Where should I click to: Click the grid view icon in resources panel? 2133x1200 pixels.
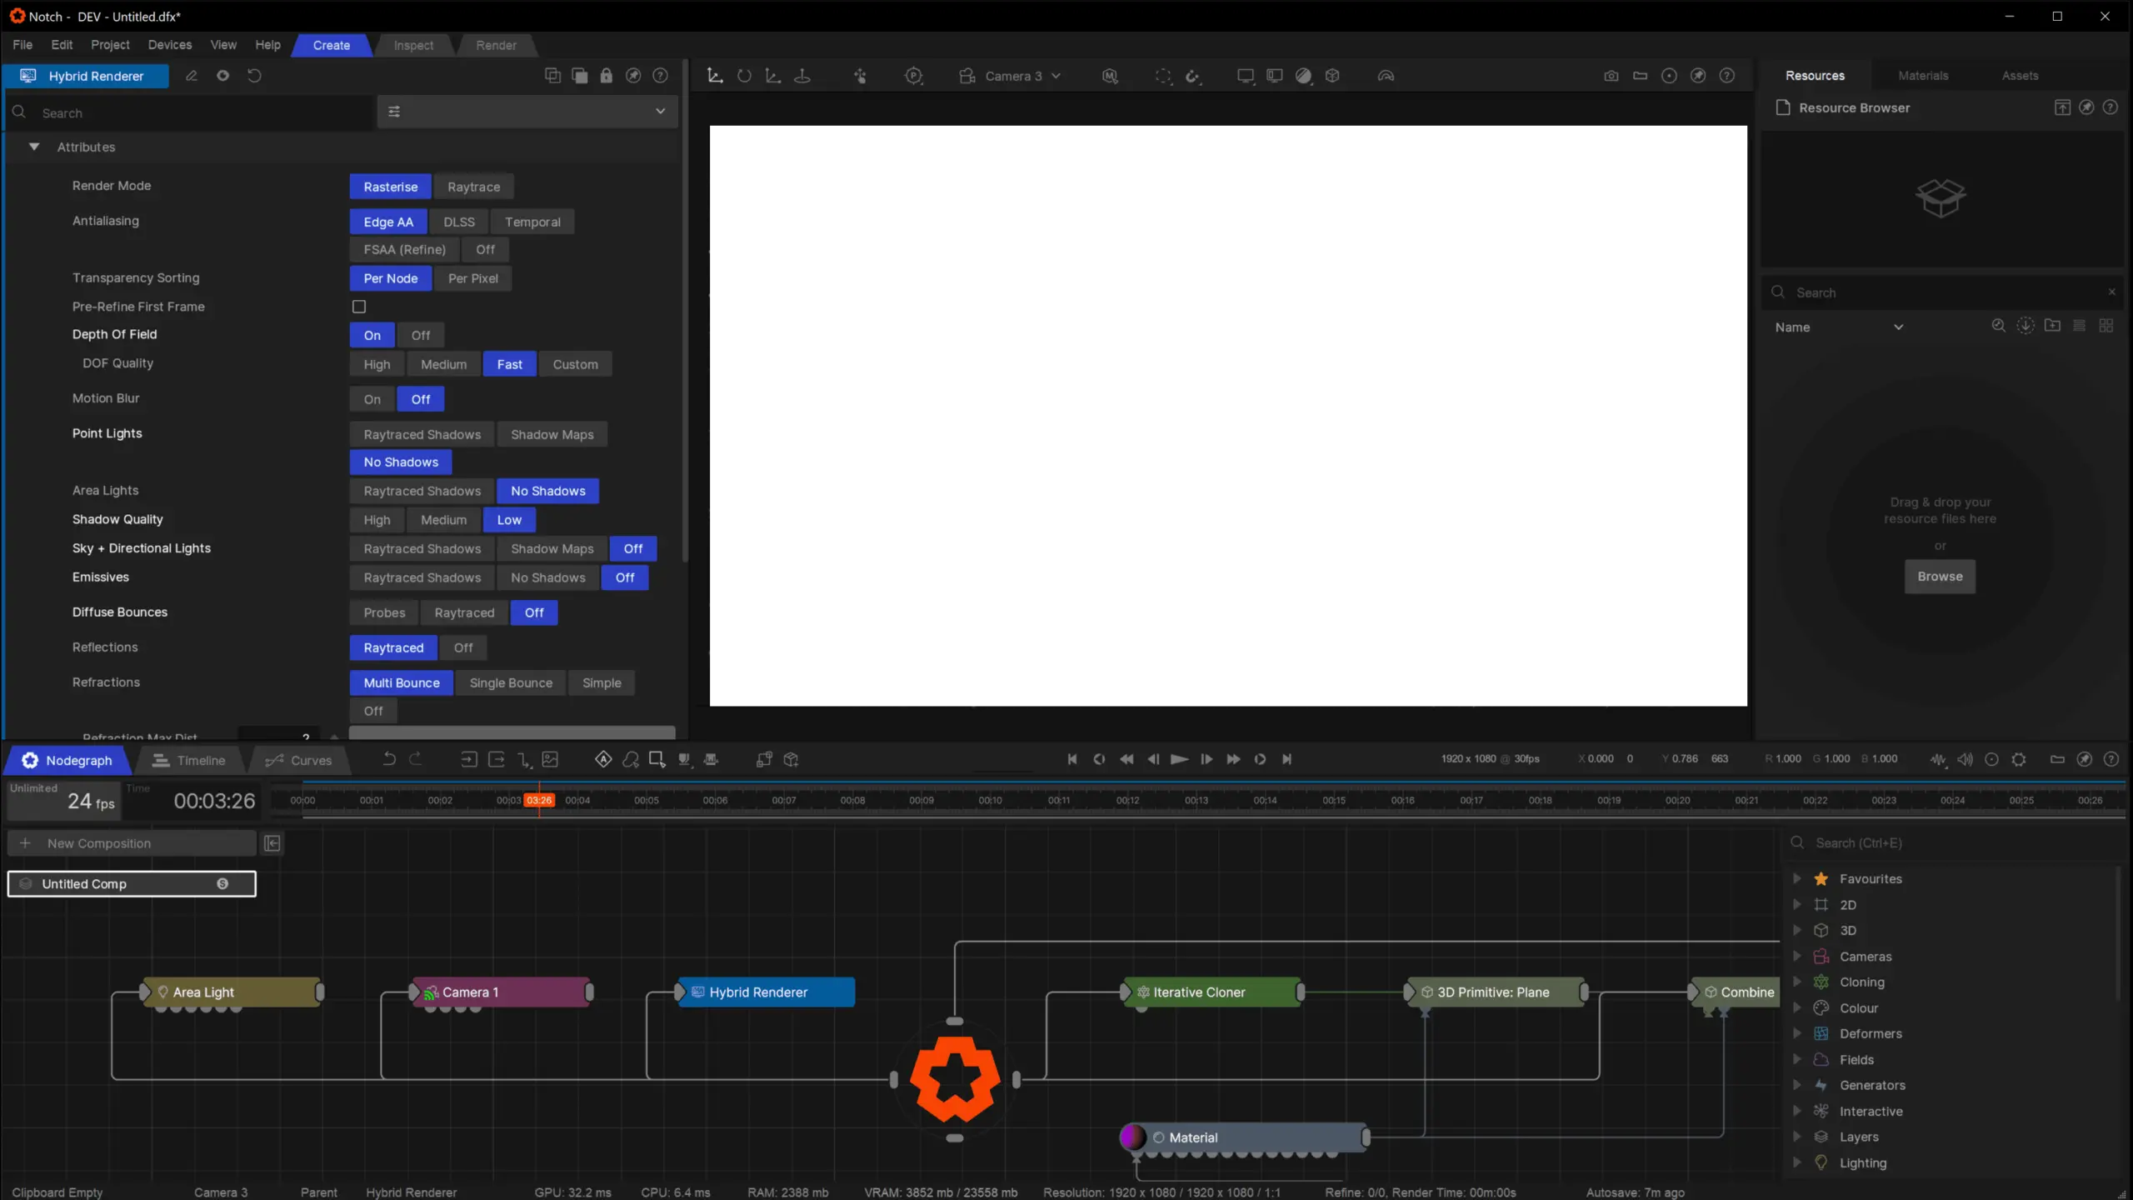(x=2106, y=326)
